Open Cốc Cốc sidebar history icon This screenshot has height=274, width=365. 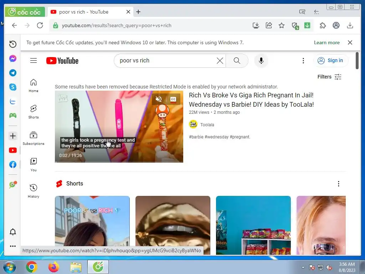tap(13, 44)
